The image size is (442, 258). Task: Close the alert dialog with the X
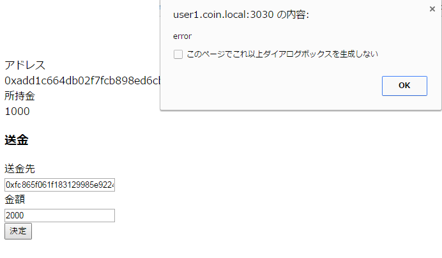tap(432, 9)
